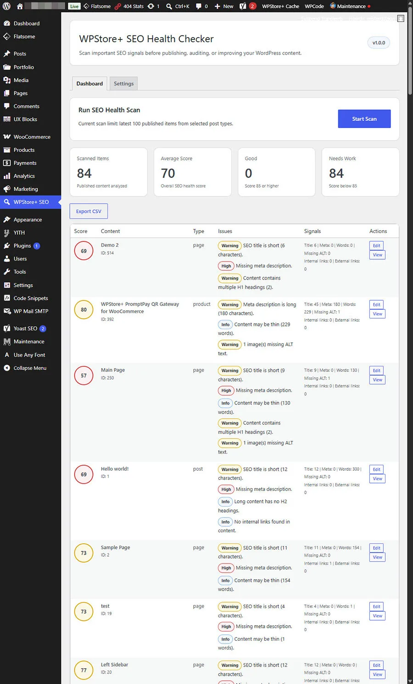Open the Analytics bar chart icon

tap(7, 176)
